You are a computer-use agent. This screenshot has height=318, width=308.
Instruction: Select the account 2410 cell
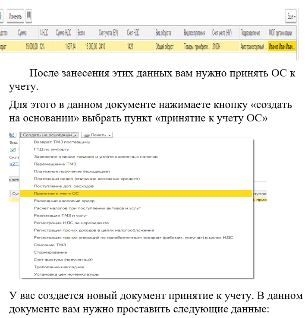[112, 46]
